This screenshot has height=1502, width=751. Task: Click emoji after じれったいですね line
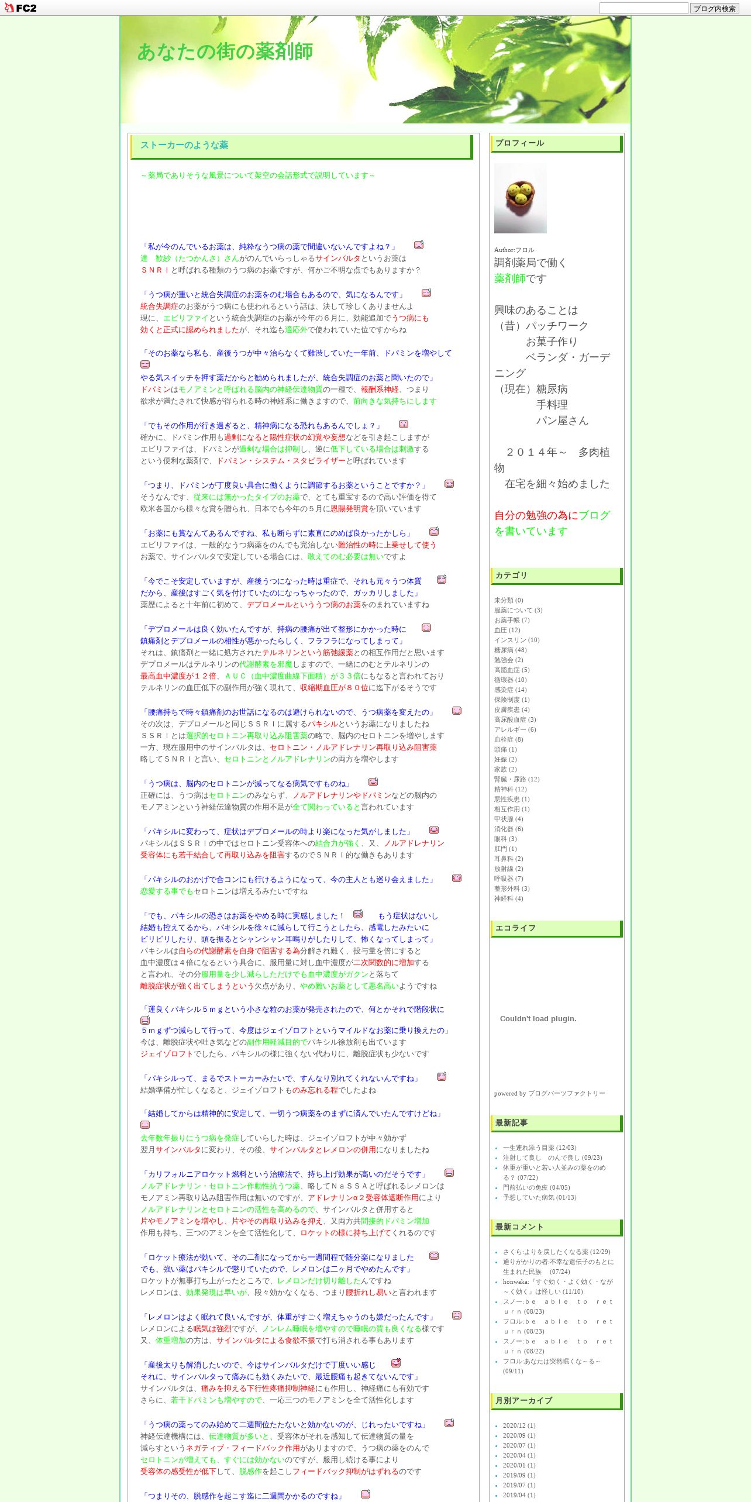click(449, 1423)
